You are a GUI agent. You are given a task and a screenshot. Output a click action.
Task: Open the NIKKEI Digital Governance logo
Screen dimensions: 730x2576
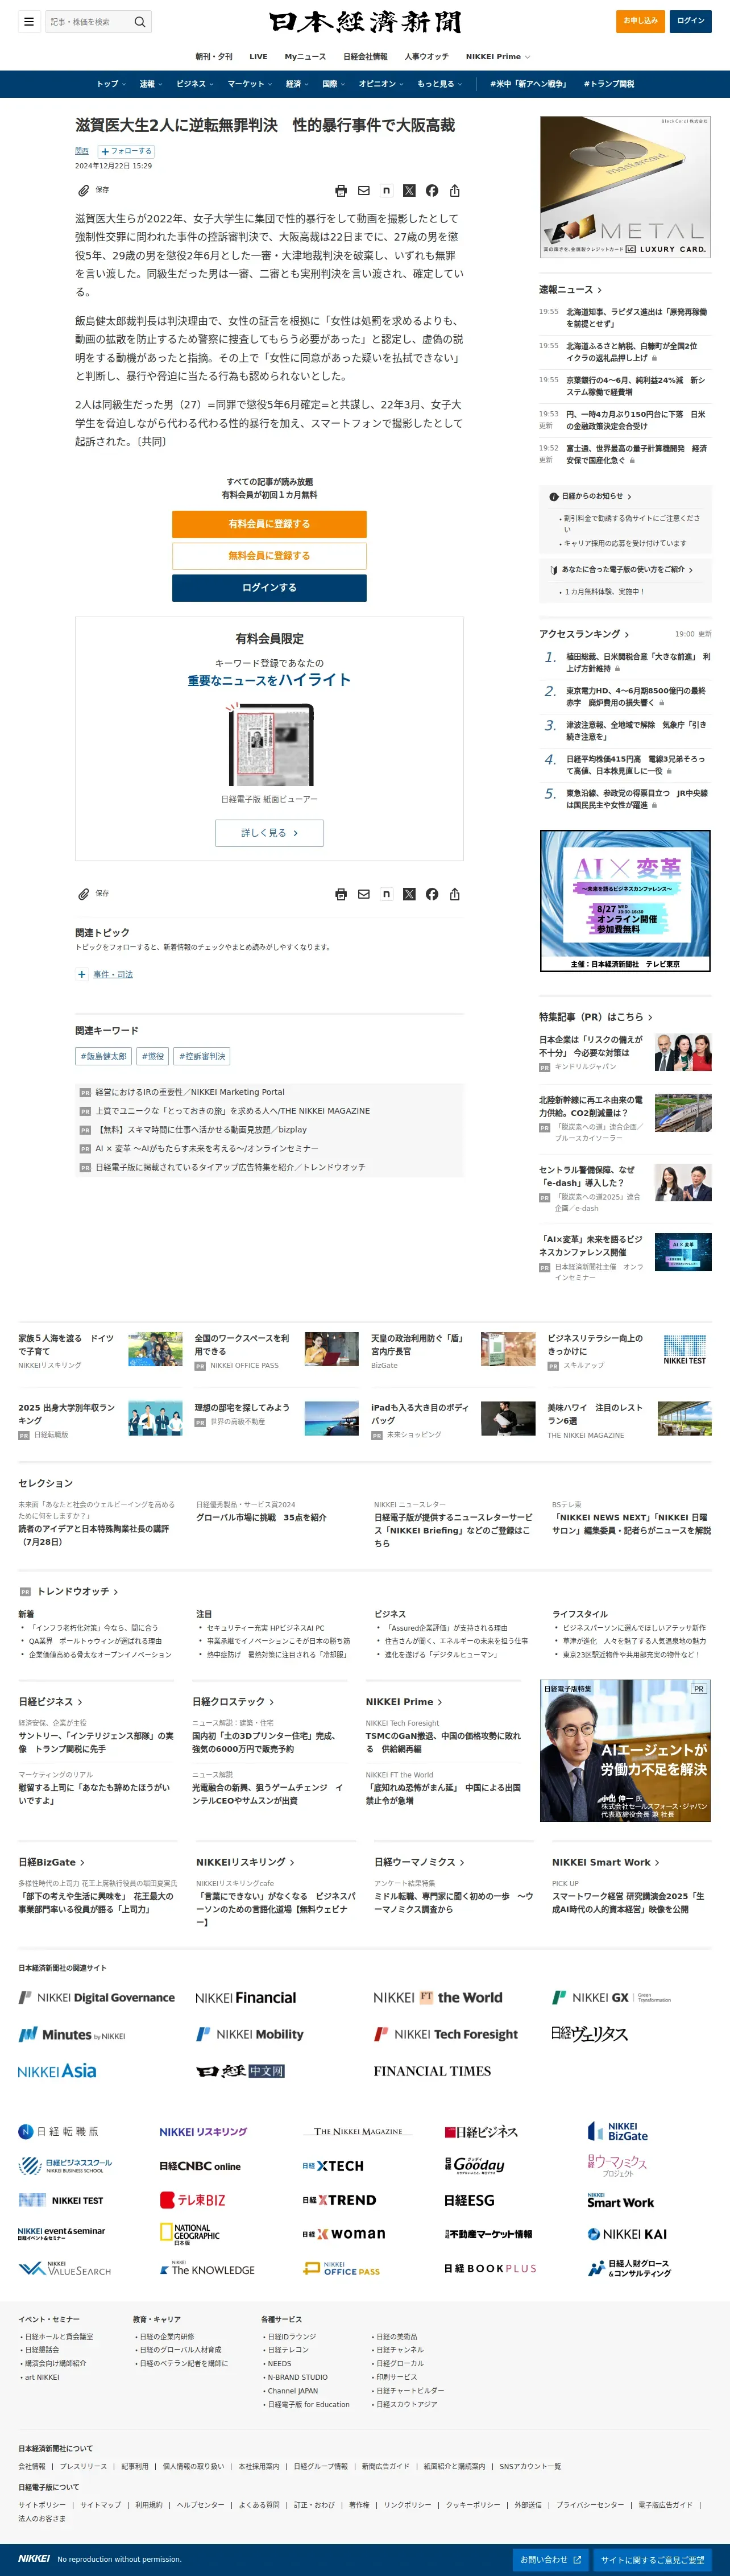[97, 1997]
